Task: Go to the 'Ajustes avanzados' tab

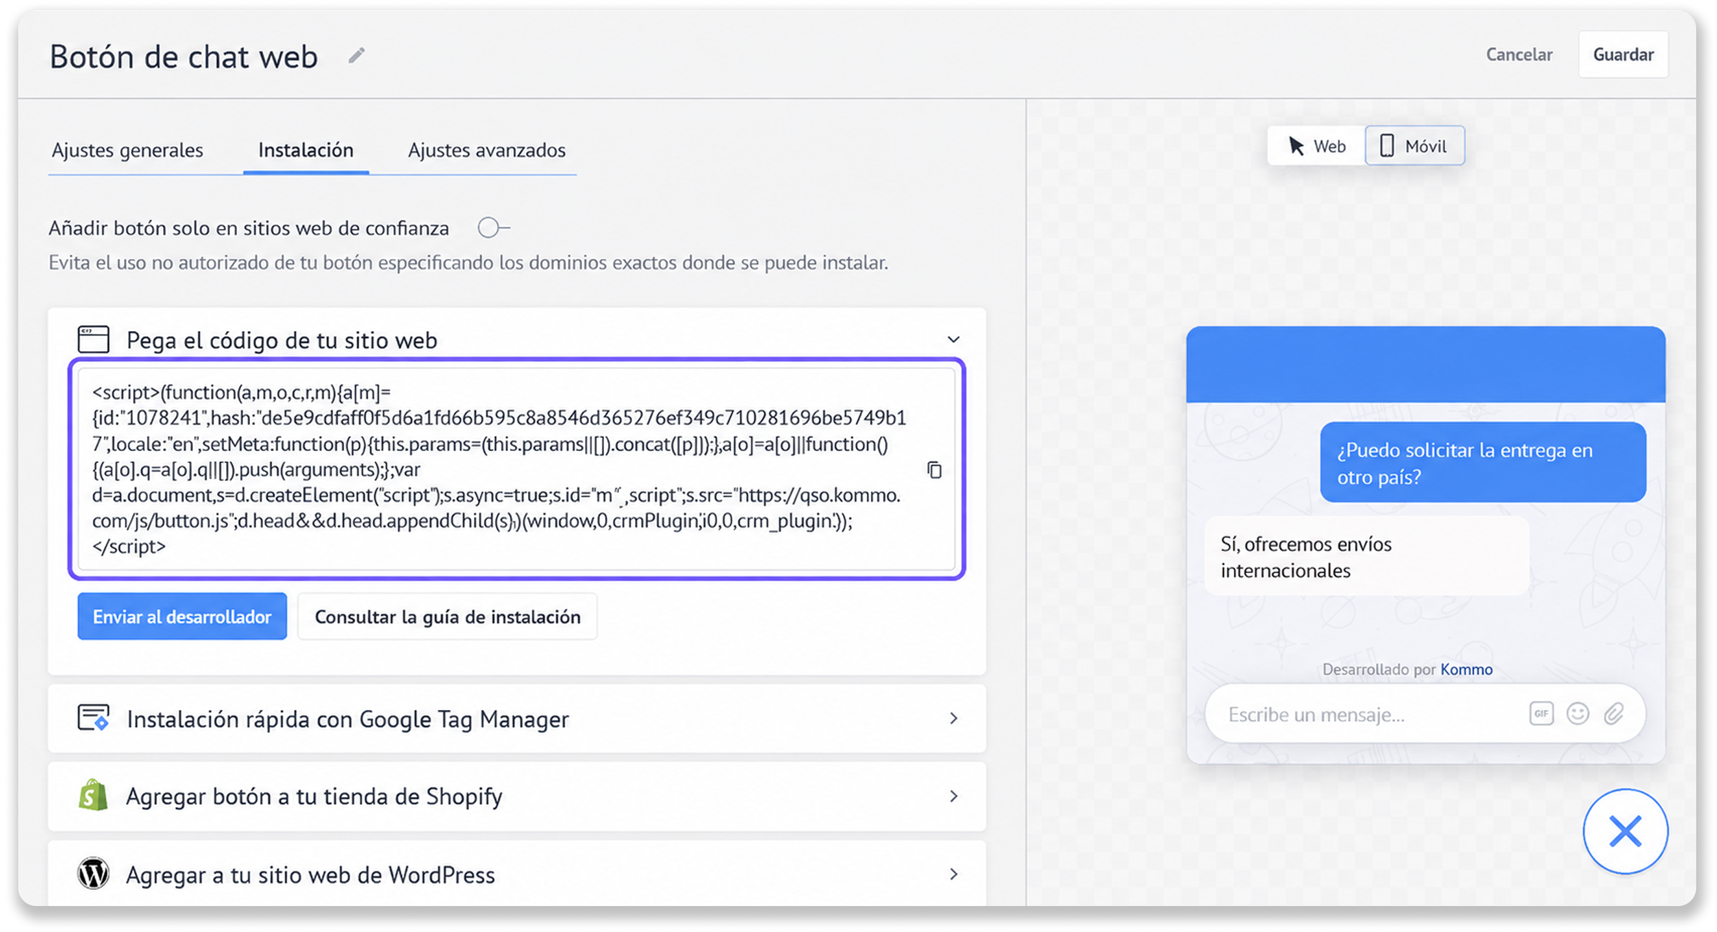Action: tap(486, 150)
